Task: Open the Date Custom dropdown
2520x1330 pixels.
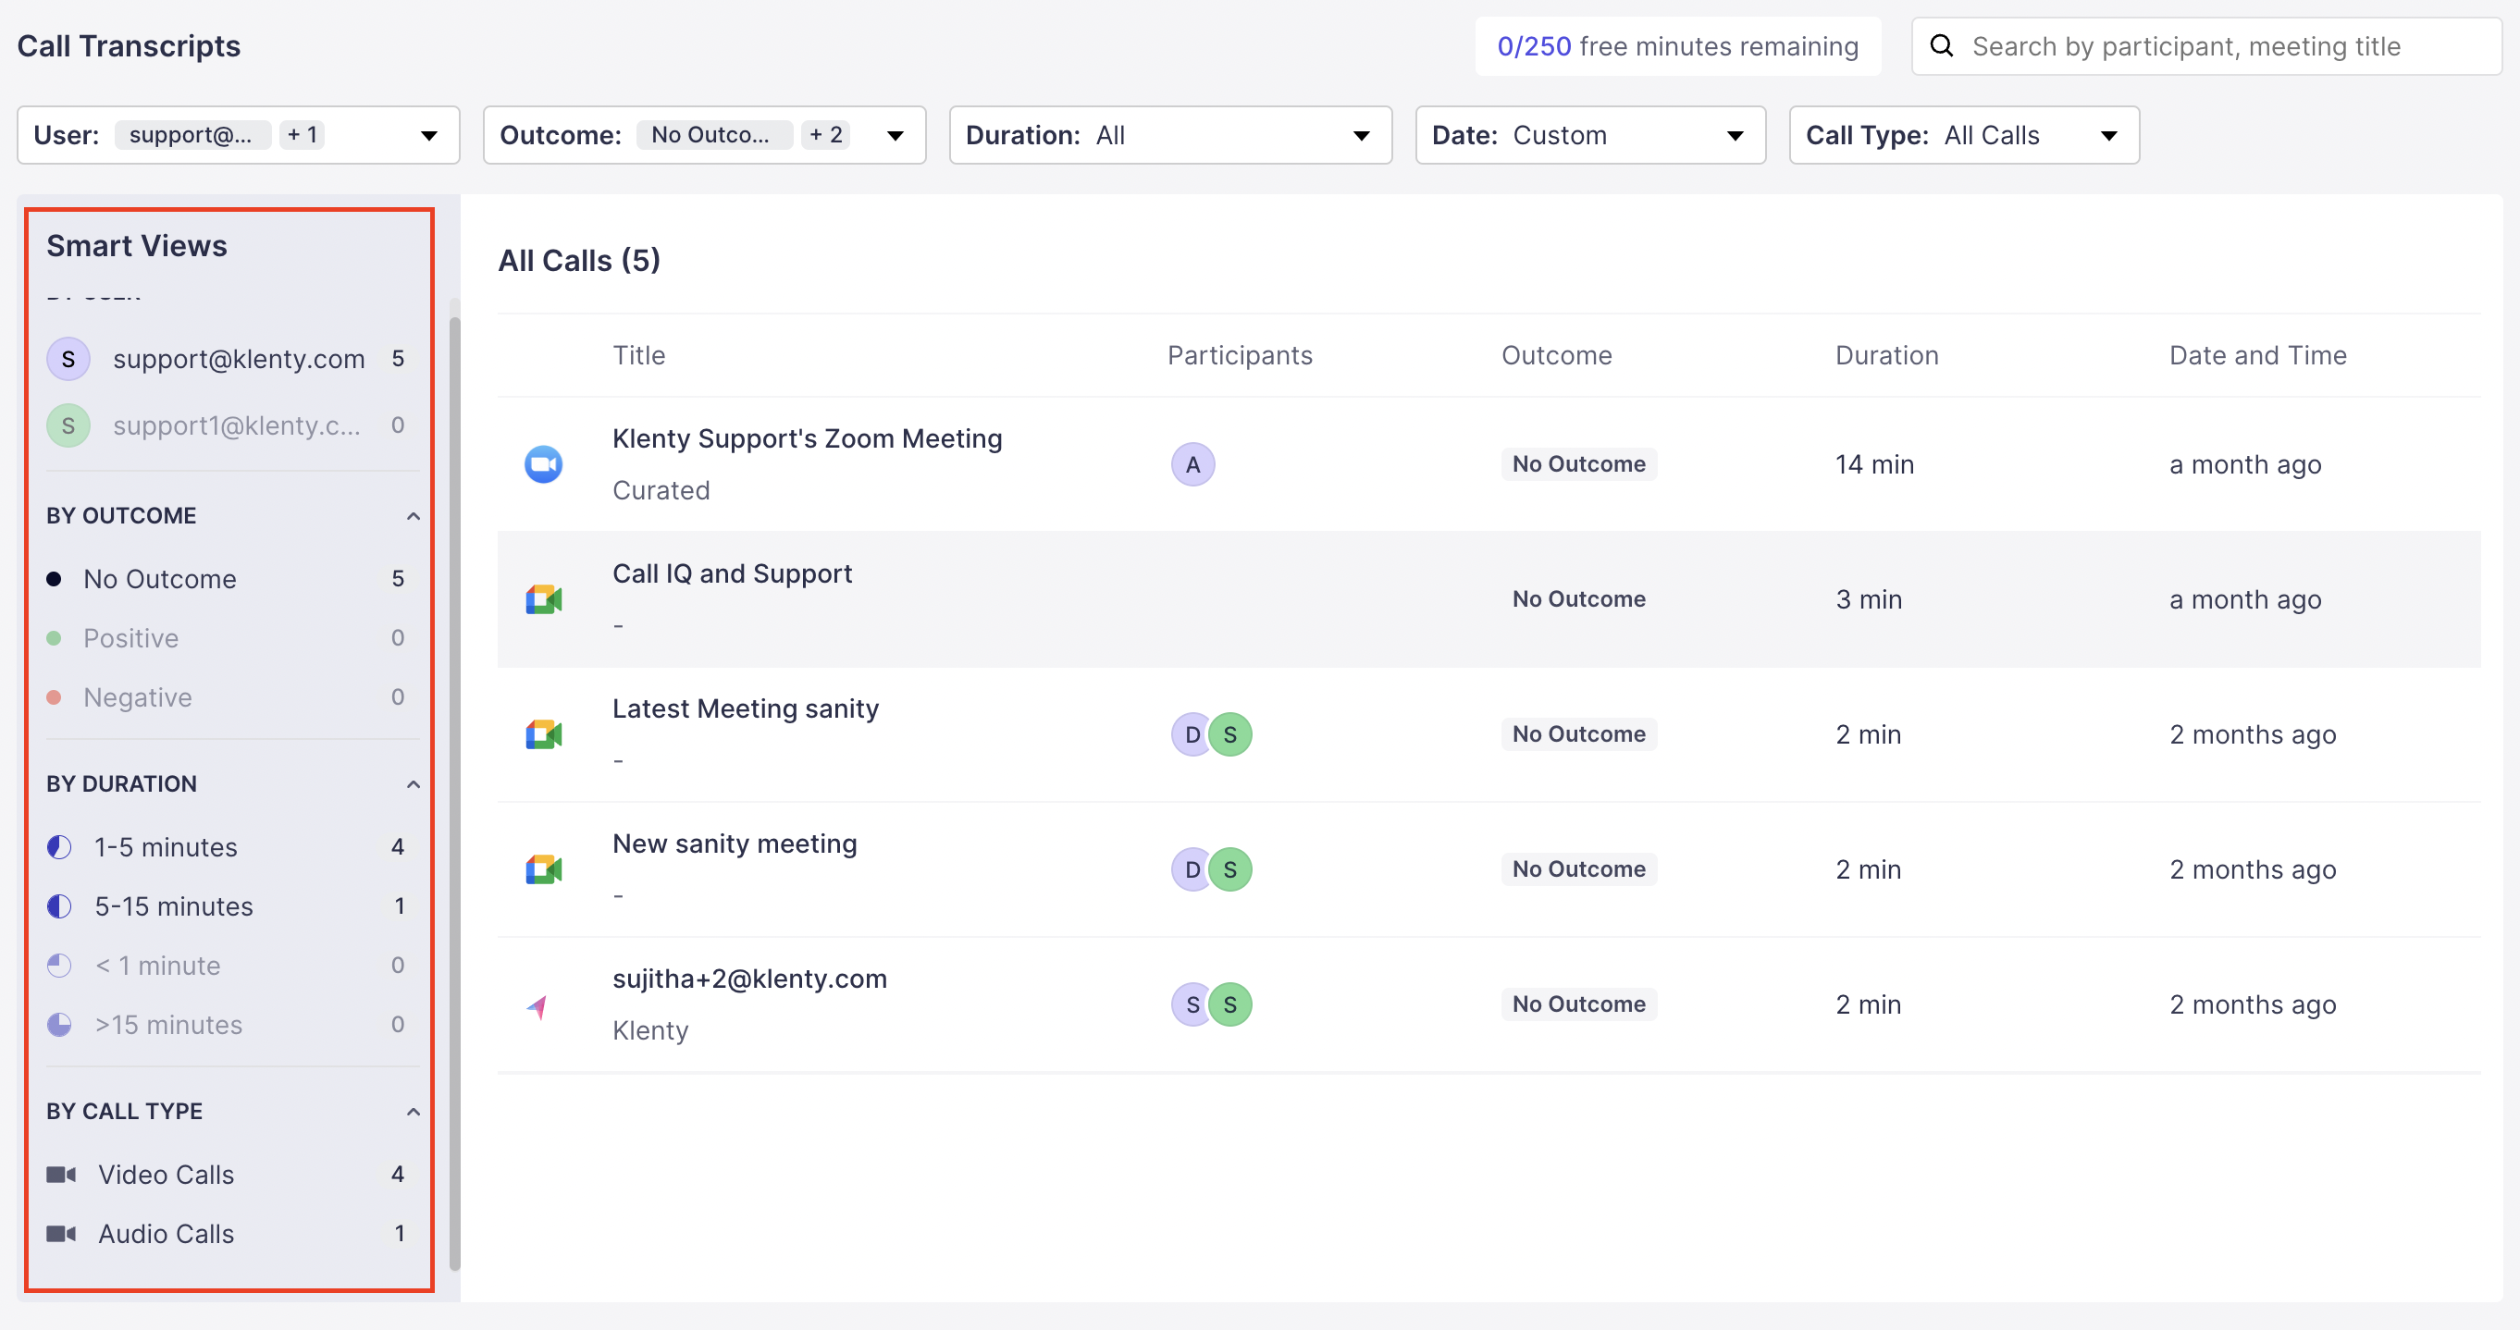Action: [x=1588, y=135]
